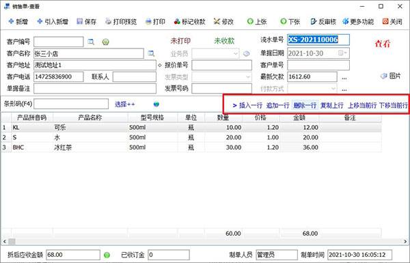
Task: Click 追加一行 to append a row
Action: (x=277, y=105)
